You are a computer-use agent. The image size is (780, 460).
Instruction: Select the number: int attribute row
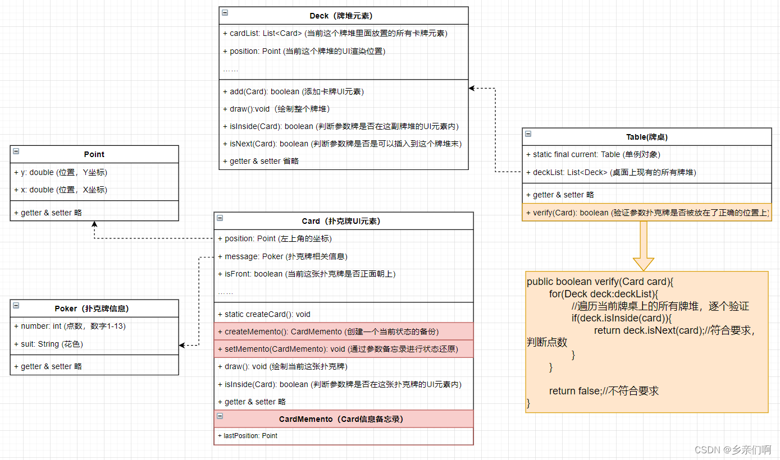click(x=94, y=326)
